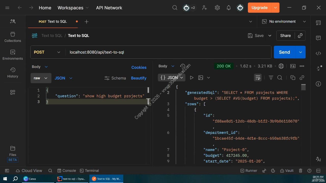Open the Workspaces menu
The width and height of the screenshot is (326, 183).
73,8
